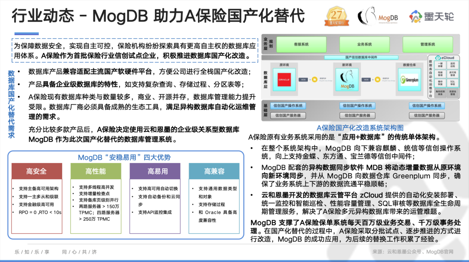Click the 高可用管理 tile in zCloud panel
This screenshot has height=262, width=469.
(452, 74)
